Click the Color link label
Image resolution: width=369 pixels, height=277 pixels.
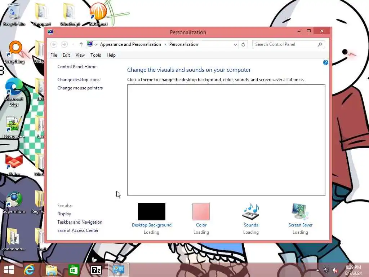tap(201, 225)
